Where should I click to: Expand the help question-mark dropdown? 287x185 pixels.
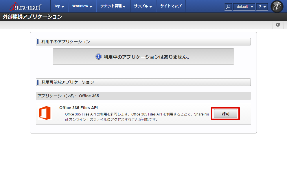click(262, 7)
